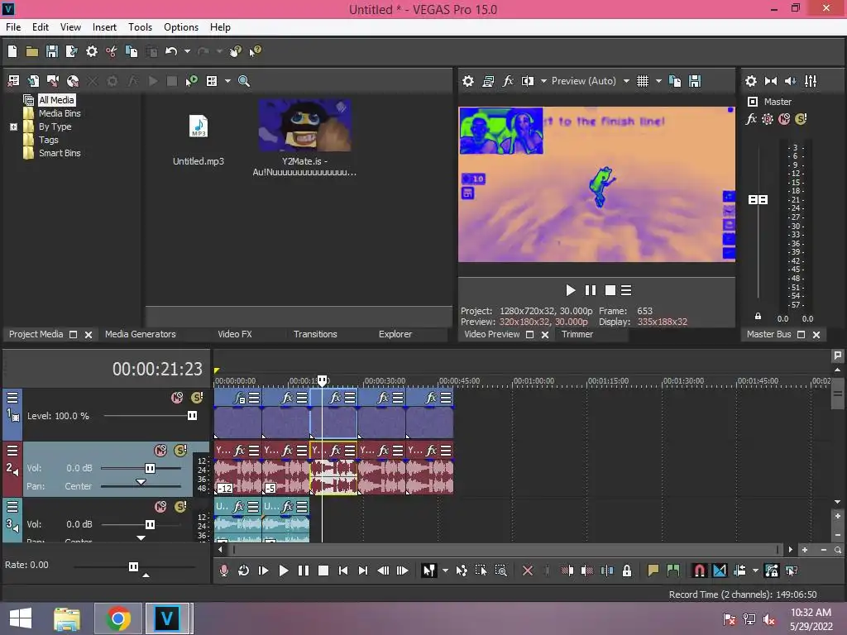Open Media FX search magnifier icon

tap(244, 81)
